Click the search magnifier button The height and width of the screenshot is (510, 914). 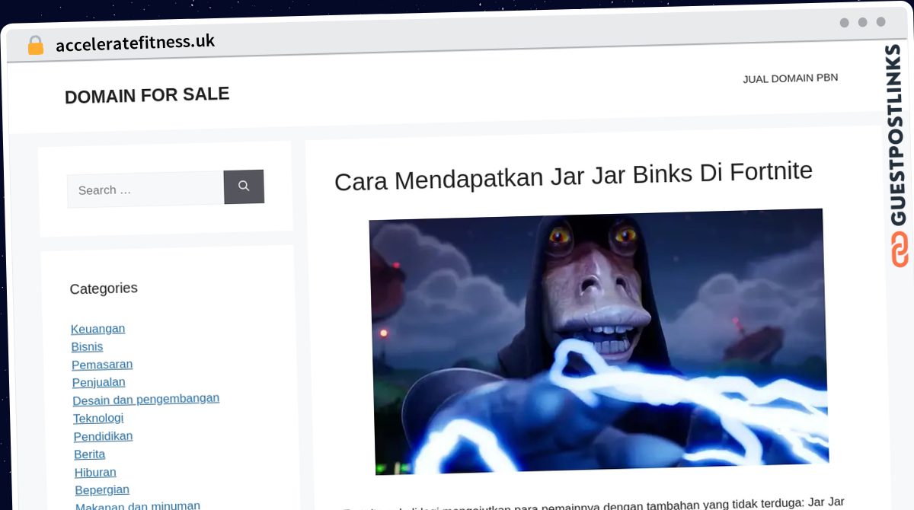pos(244,186)
